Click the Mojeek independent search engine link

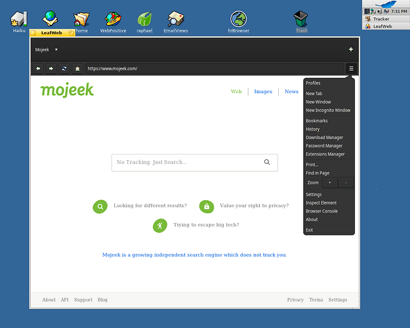pos(195,255)
